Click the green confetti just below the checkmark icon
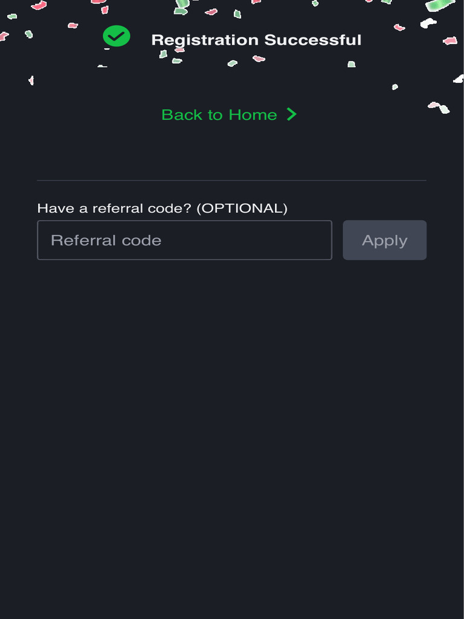Screen dimensions: 464x619 [163, 54]
